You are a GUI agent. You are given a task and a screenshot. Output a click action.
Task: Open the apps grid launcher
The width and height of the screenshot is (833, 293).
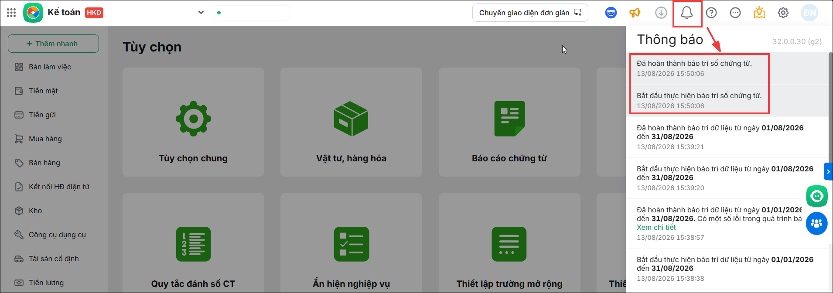pyautogui.click(x=12, y=13)
